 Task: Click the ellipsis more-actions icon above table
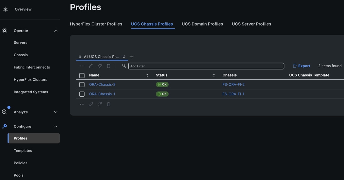[82, 66]
